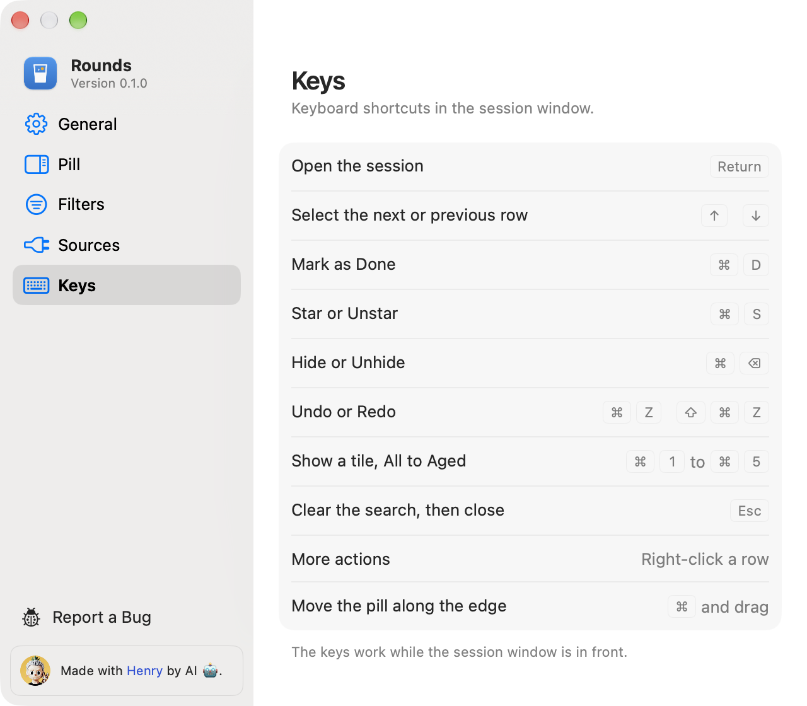Click the 'More actions' label

pyautogui.click(x=341, y=559)
